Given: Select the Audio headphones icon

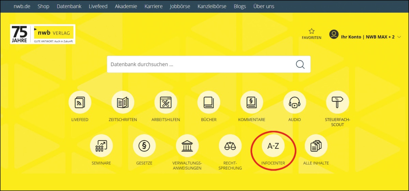Looking at the screenshot, I should [294, 102].
